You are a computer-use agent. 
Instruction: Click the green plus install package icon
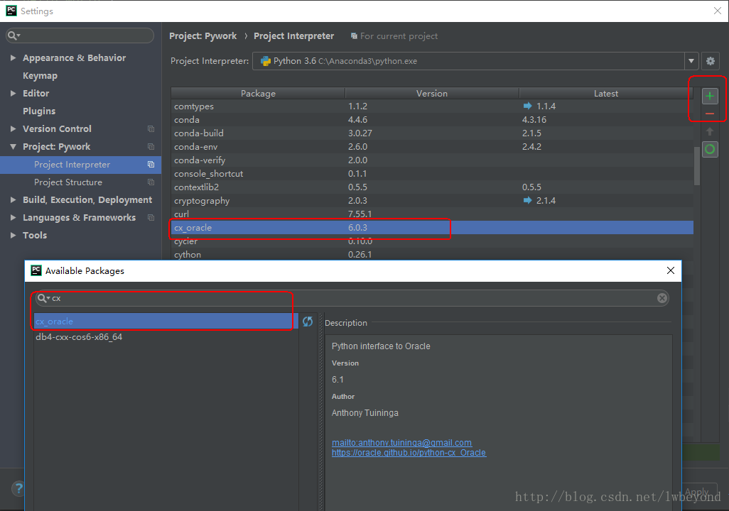point(710,96)
